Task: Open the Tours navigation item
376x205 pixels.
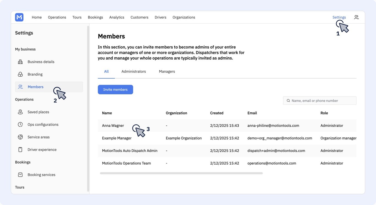Action: (x=77, y=17)
